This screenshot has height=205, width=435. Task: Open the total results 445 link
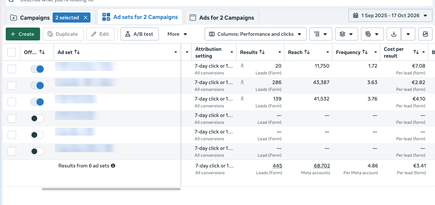[277, 166]
